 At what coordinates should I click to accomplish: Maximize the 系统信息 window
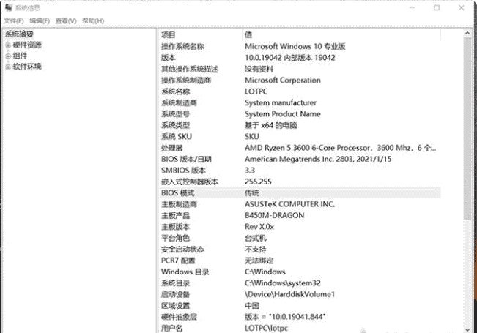pos(437,8)
